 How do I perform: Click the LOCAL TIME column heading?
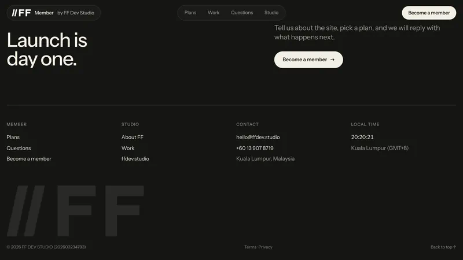coord(365,124)
